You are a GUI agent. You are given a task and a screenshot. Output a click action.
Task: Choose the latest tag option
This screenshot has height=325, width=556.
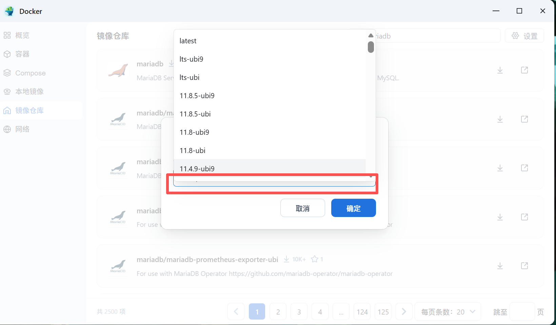(270, 41)
